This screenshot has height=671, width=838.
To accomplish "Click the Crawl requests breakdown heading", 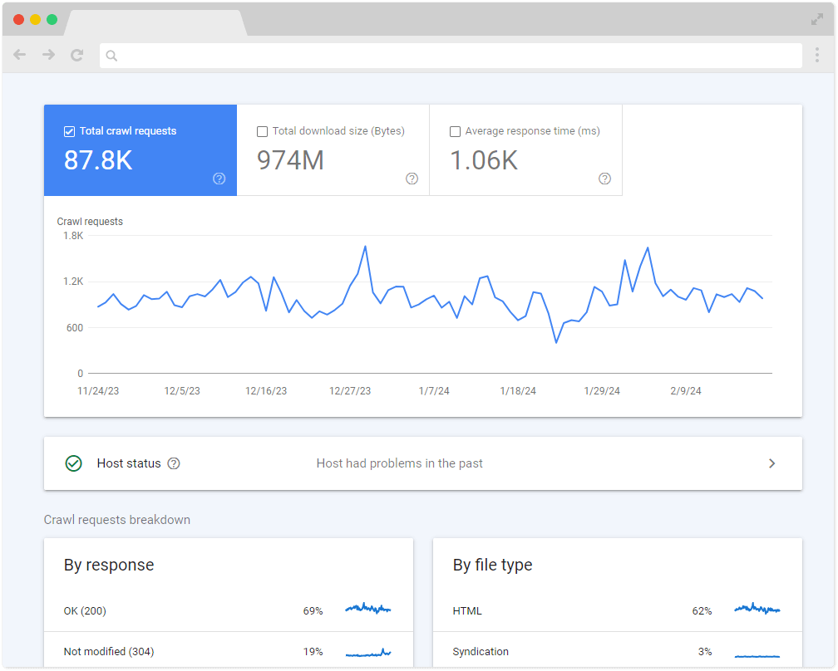I will point(117,520).
